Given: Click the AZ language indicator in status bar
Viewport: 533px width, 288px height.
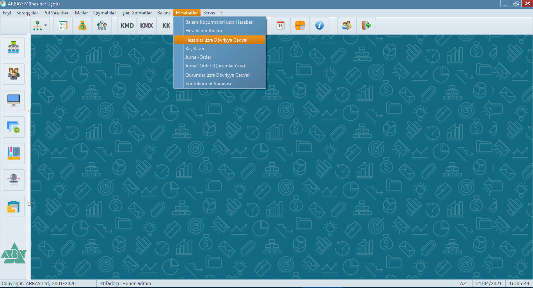Looking at the screenshot, I should 463,284.
